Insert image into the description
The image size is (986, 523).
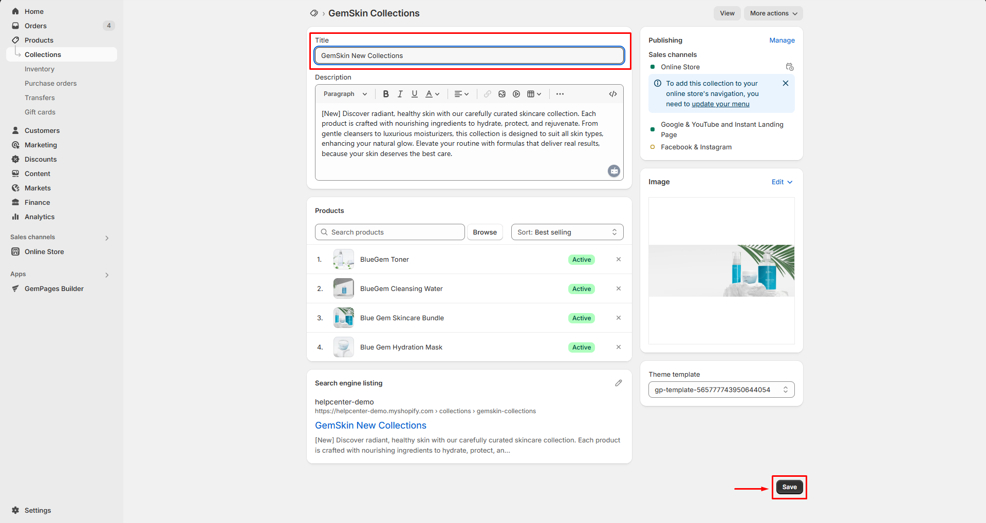point(502,94)
